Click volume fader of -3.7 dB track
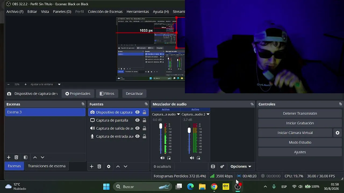The width and height of the screenshot is (344, 193). (x=189, y=130)
